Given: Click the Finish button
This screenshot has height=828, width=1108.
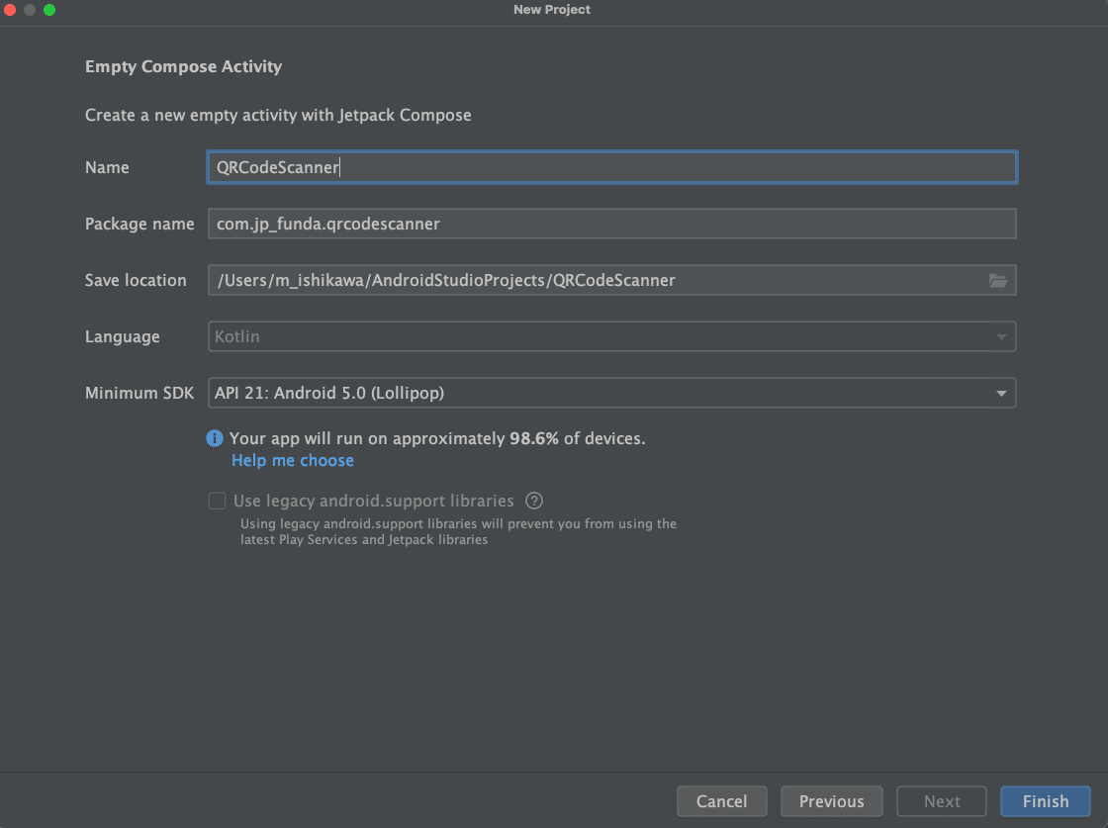Looking at the screenshot, I should tap(1045, 801).
